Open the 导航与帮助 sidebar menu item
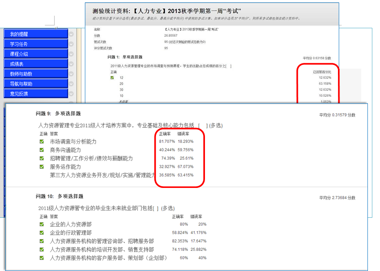 (x=36, y=83)
